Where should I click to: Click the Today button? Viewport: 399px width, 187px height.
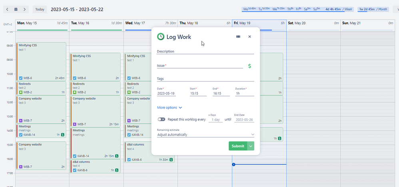(x=40, y=10)
